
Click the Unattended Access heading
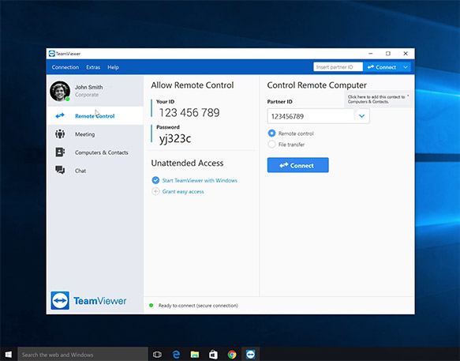tap(187, 163)
